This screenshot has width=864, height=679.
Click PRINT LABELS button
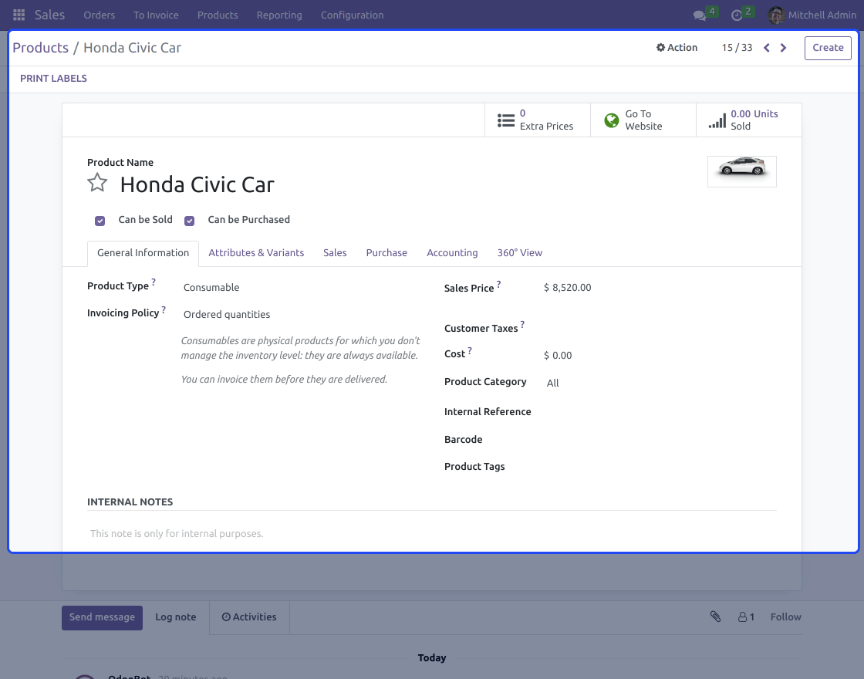click(53, 78)
